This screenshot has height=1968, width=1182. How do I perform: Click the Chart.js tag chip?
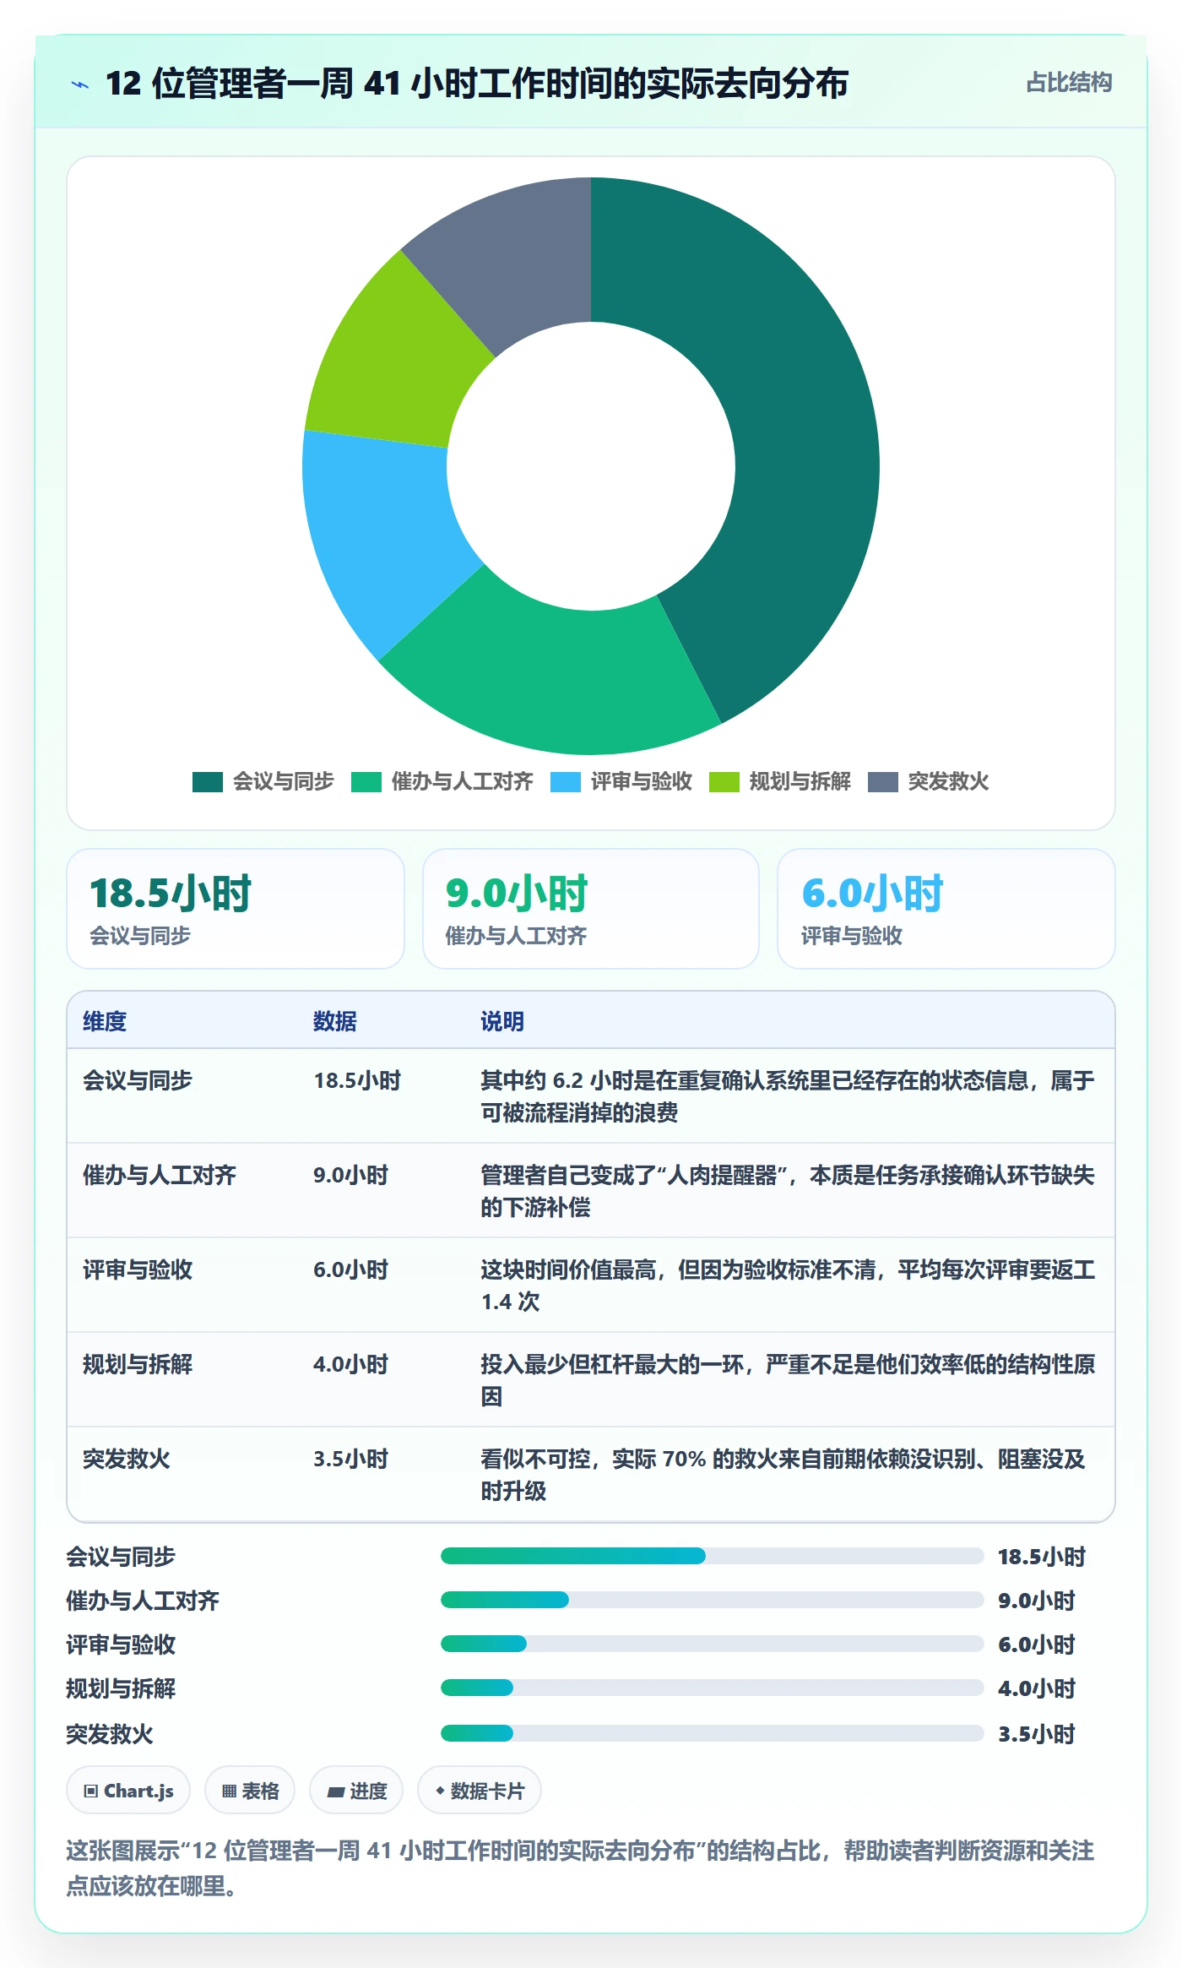(x=128, y=1790)
